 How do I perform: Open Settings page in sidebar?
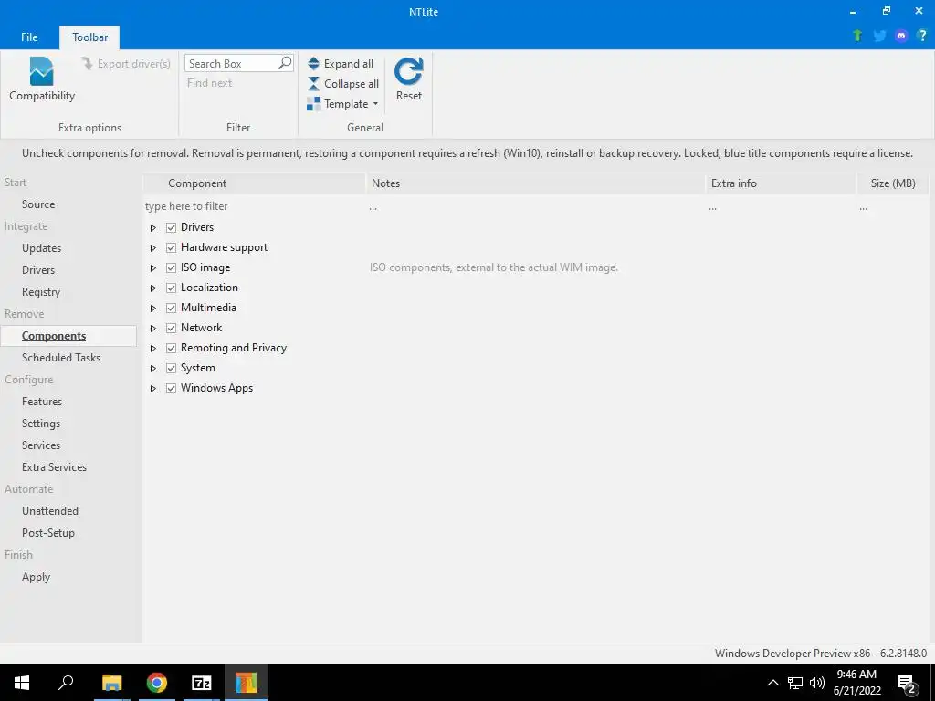point(40,424)
